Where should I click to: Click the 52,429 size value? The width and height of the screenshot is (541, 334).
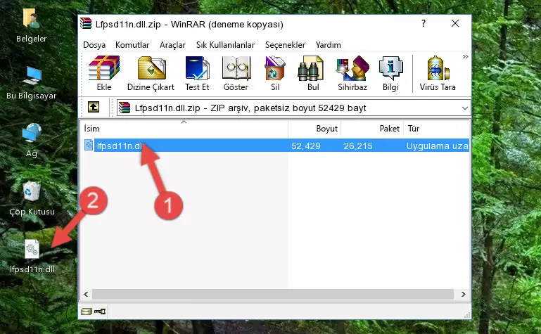[x=306, y=146]
